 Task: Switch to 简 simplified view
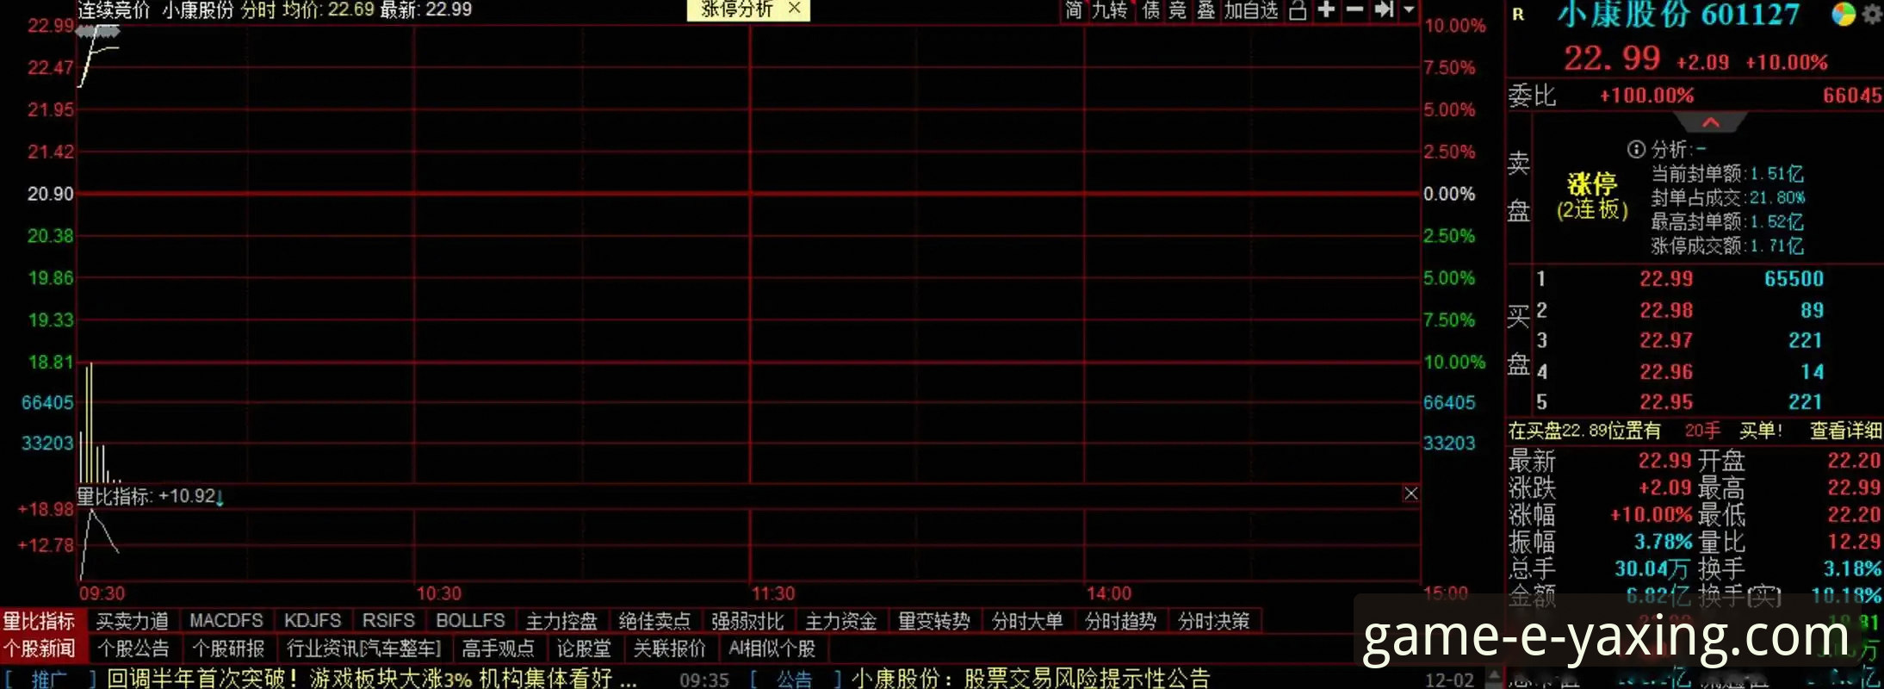(x=1074, y=10)
